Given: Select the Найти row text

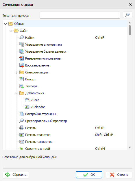Looking at the screenshot, I should coord(30,38).
